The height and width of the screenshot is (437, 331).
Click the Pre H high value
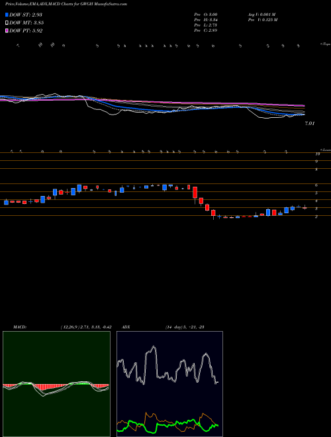[206, 19]
